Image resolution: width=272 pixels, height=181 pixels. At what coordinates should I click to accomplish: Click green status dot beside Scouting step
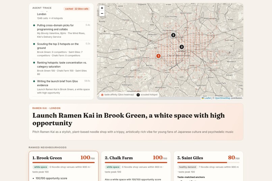tap(34, 44)
